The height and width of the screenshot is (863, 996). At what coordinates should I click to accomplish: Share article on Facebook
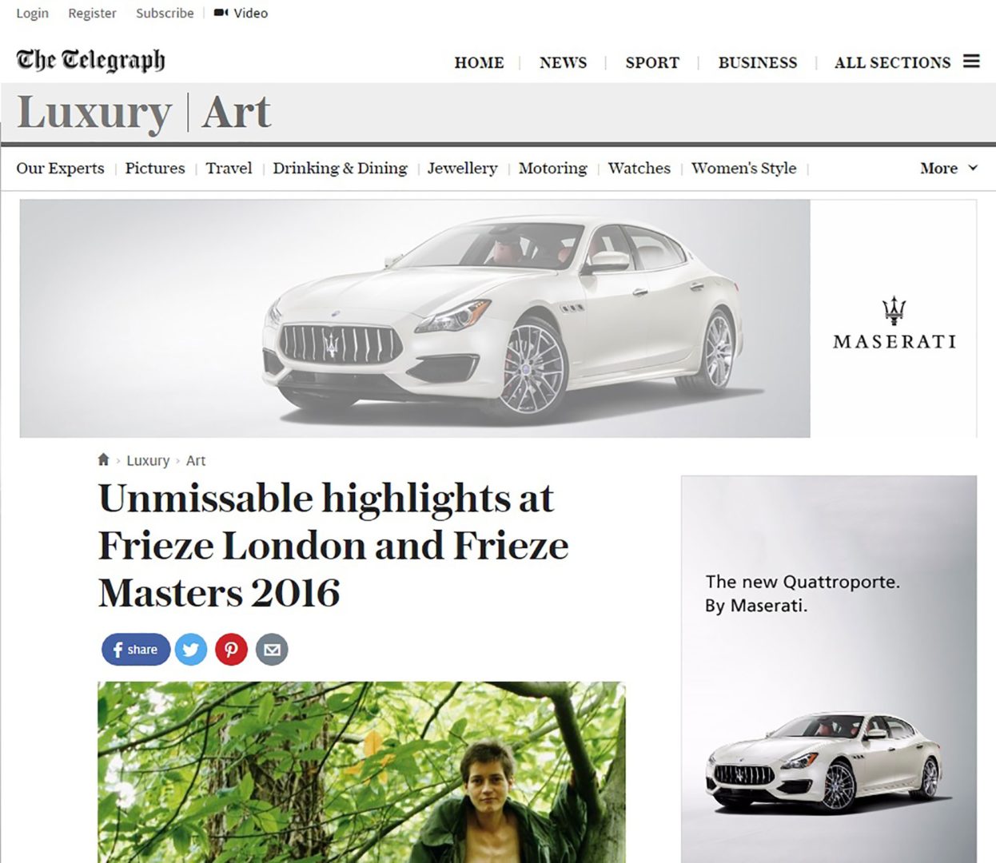point(136,650)
